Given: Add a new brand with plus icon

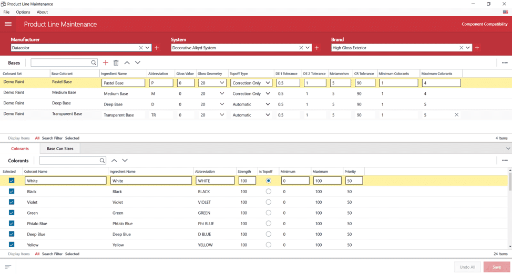Looking at the screenshot, I should click(x=477, y=48).
